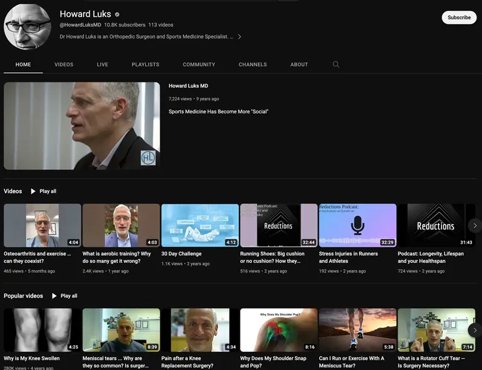Select the Home tab
Screen dimensions: 482x370
[x=23, y=64]
